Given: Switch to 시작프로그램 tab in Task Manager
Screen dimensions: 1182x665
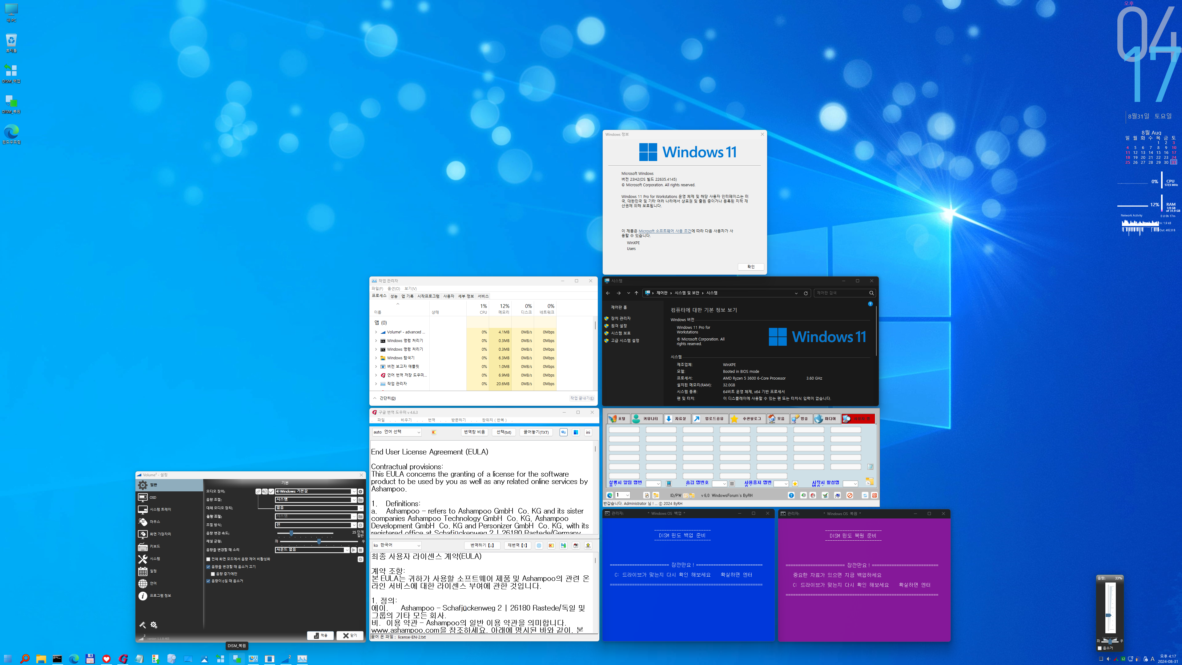Looking at the screenshot, I should [x=428, y=296].
